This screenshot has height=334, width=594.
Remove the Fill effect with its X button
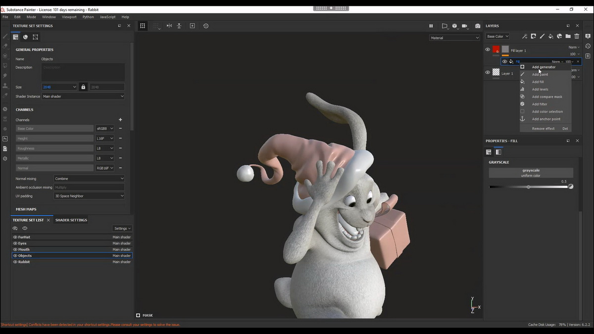(578, 62)
